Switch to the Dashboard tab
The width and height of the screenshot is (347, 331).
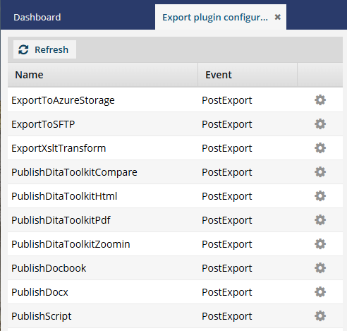(37, 18)
